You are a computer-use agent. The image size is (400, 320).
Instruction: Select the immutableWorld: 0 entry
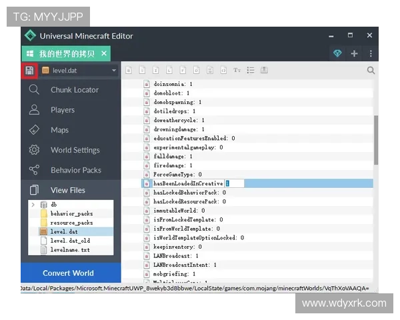pos(179,211)
